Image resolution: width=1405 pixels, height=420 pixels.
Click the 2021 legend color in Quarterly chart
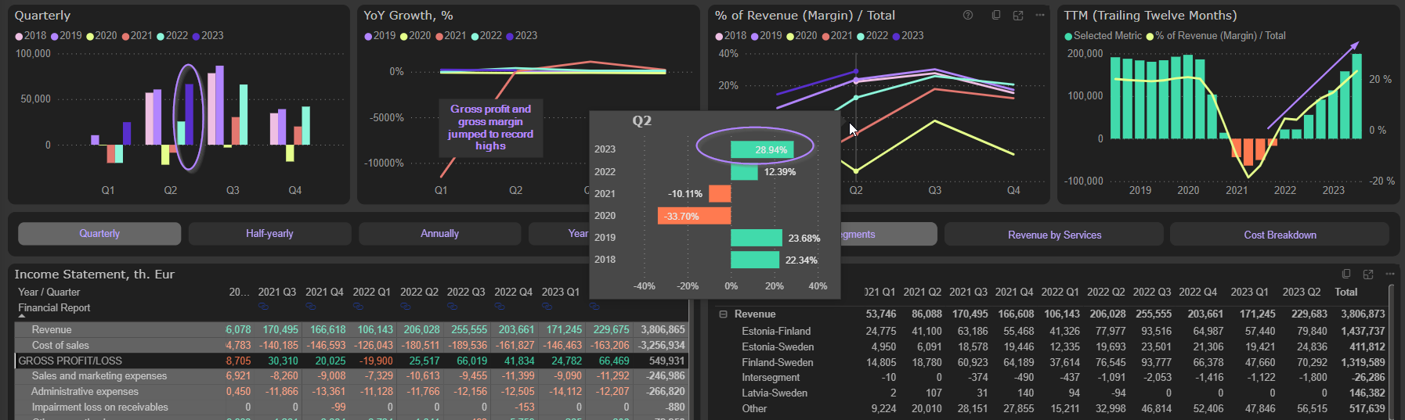pos(126,36)
